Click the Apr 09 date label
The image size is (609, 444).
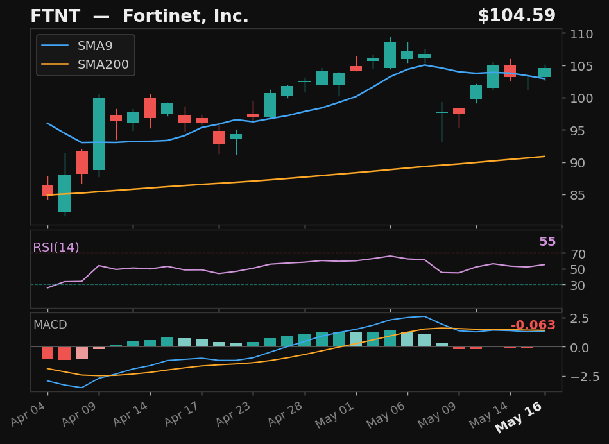pyautogui.click(x=79, y=414)
